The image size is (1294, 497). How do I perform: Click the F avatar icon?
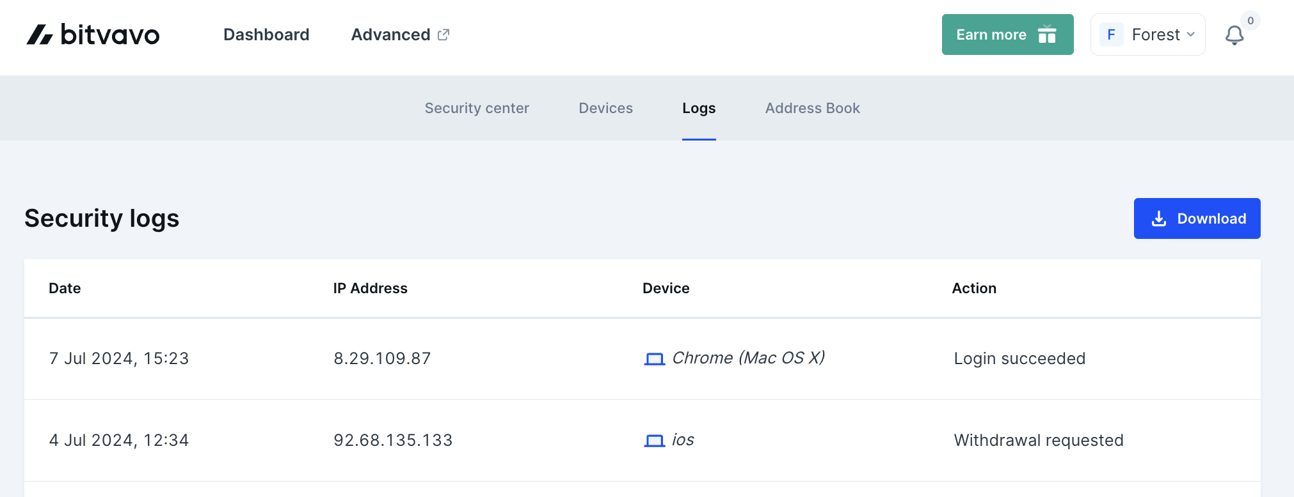point(1112,35)
